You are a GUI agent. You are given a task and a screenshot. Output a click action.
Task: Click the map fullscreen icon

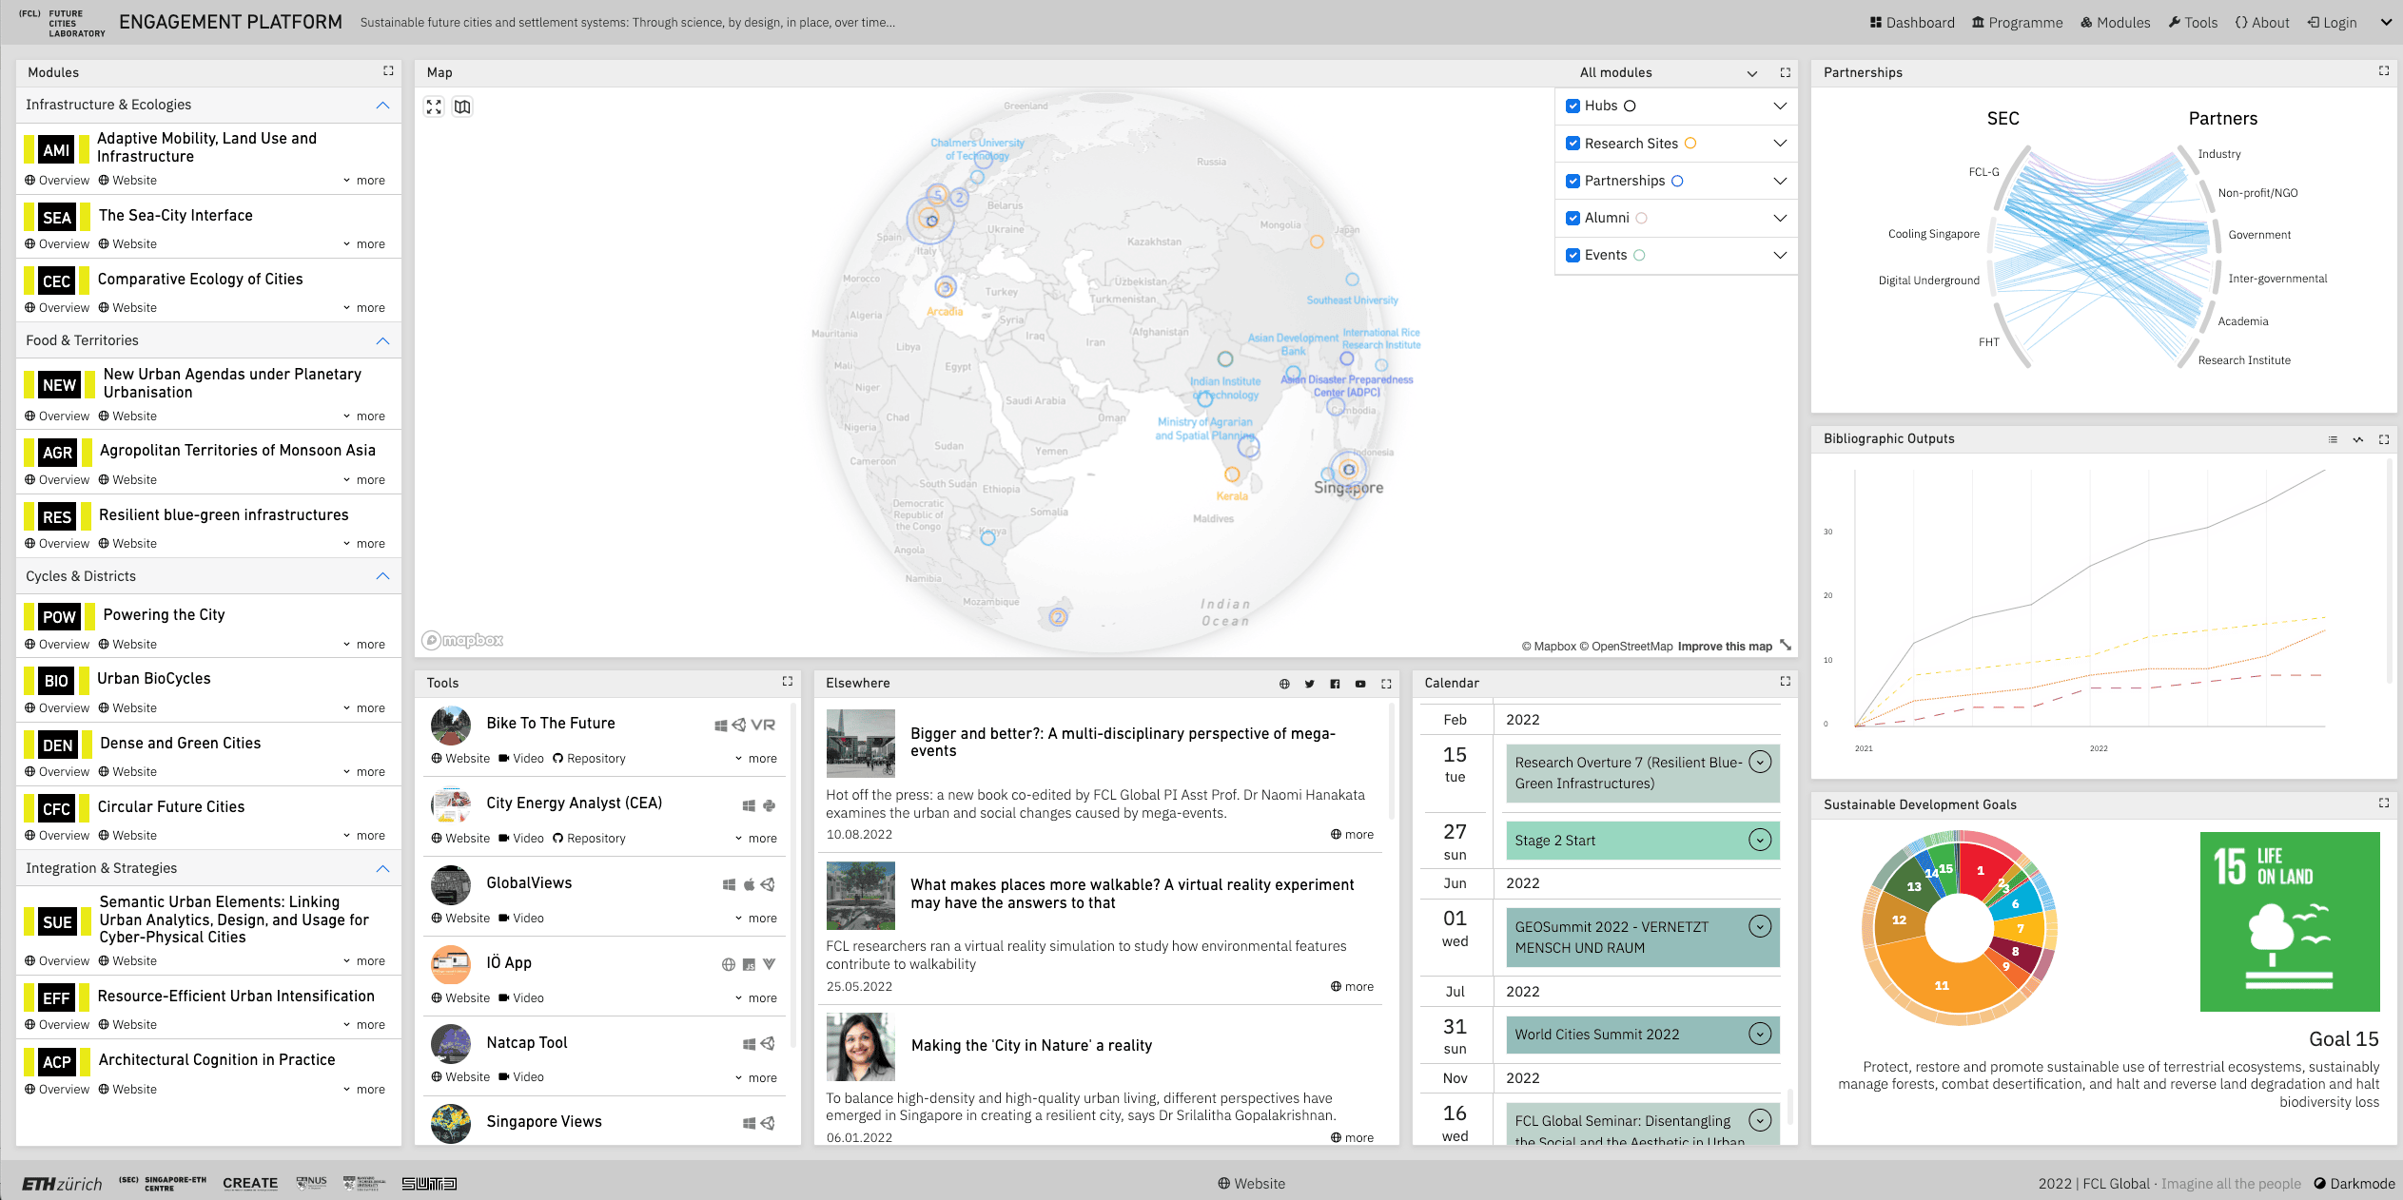click(434, 106)
